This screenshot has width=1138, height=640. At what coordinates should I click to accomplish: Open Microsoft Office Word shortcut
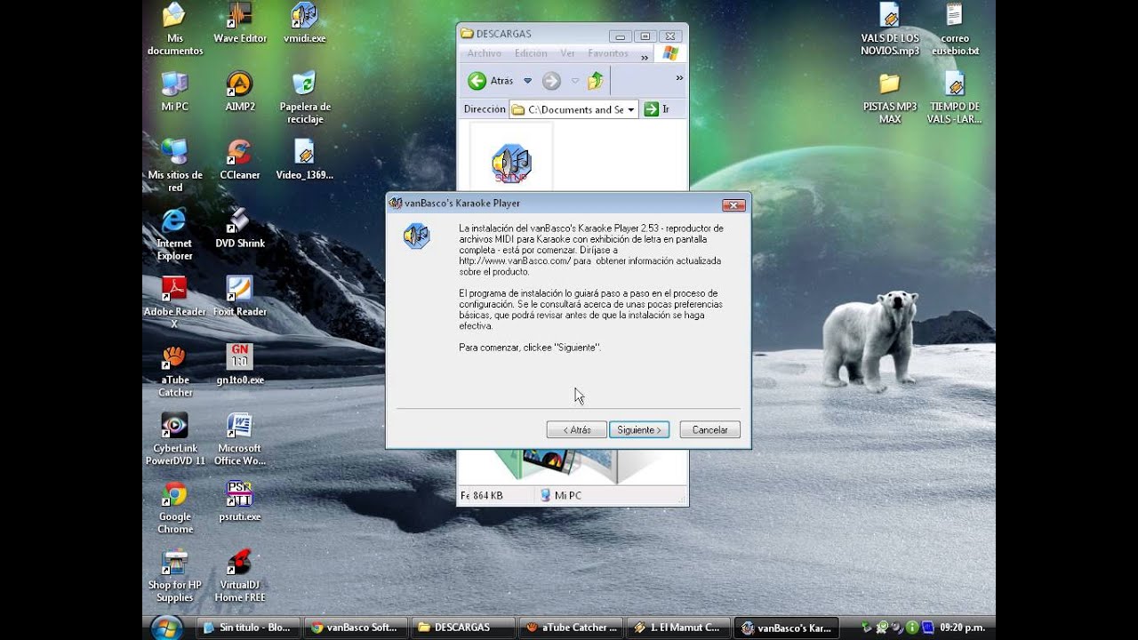(240, 439)
